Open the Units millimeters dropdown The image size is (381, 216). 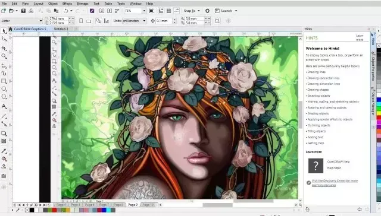[x=134, y=21]
